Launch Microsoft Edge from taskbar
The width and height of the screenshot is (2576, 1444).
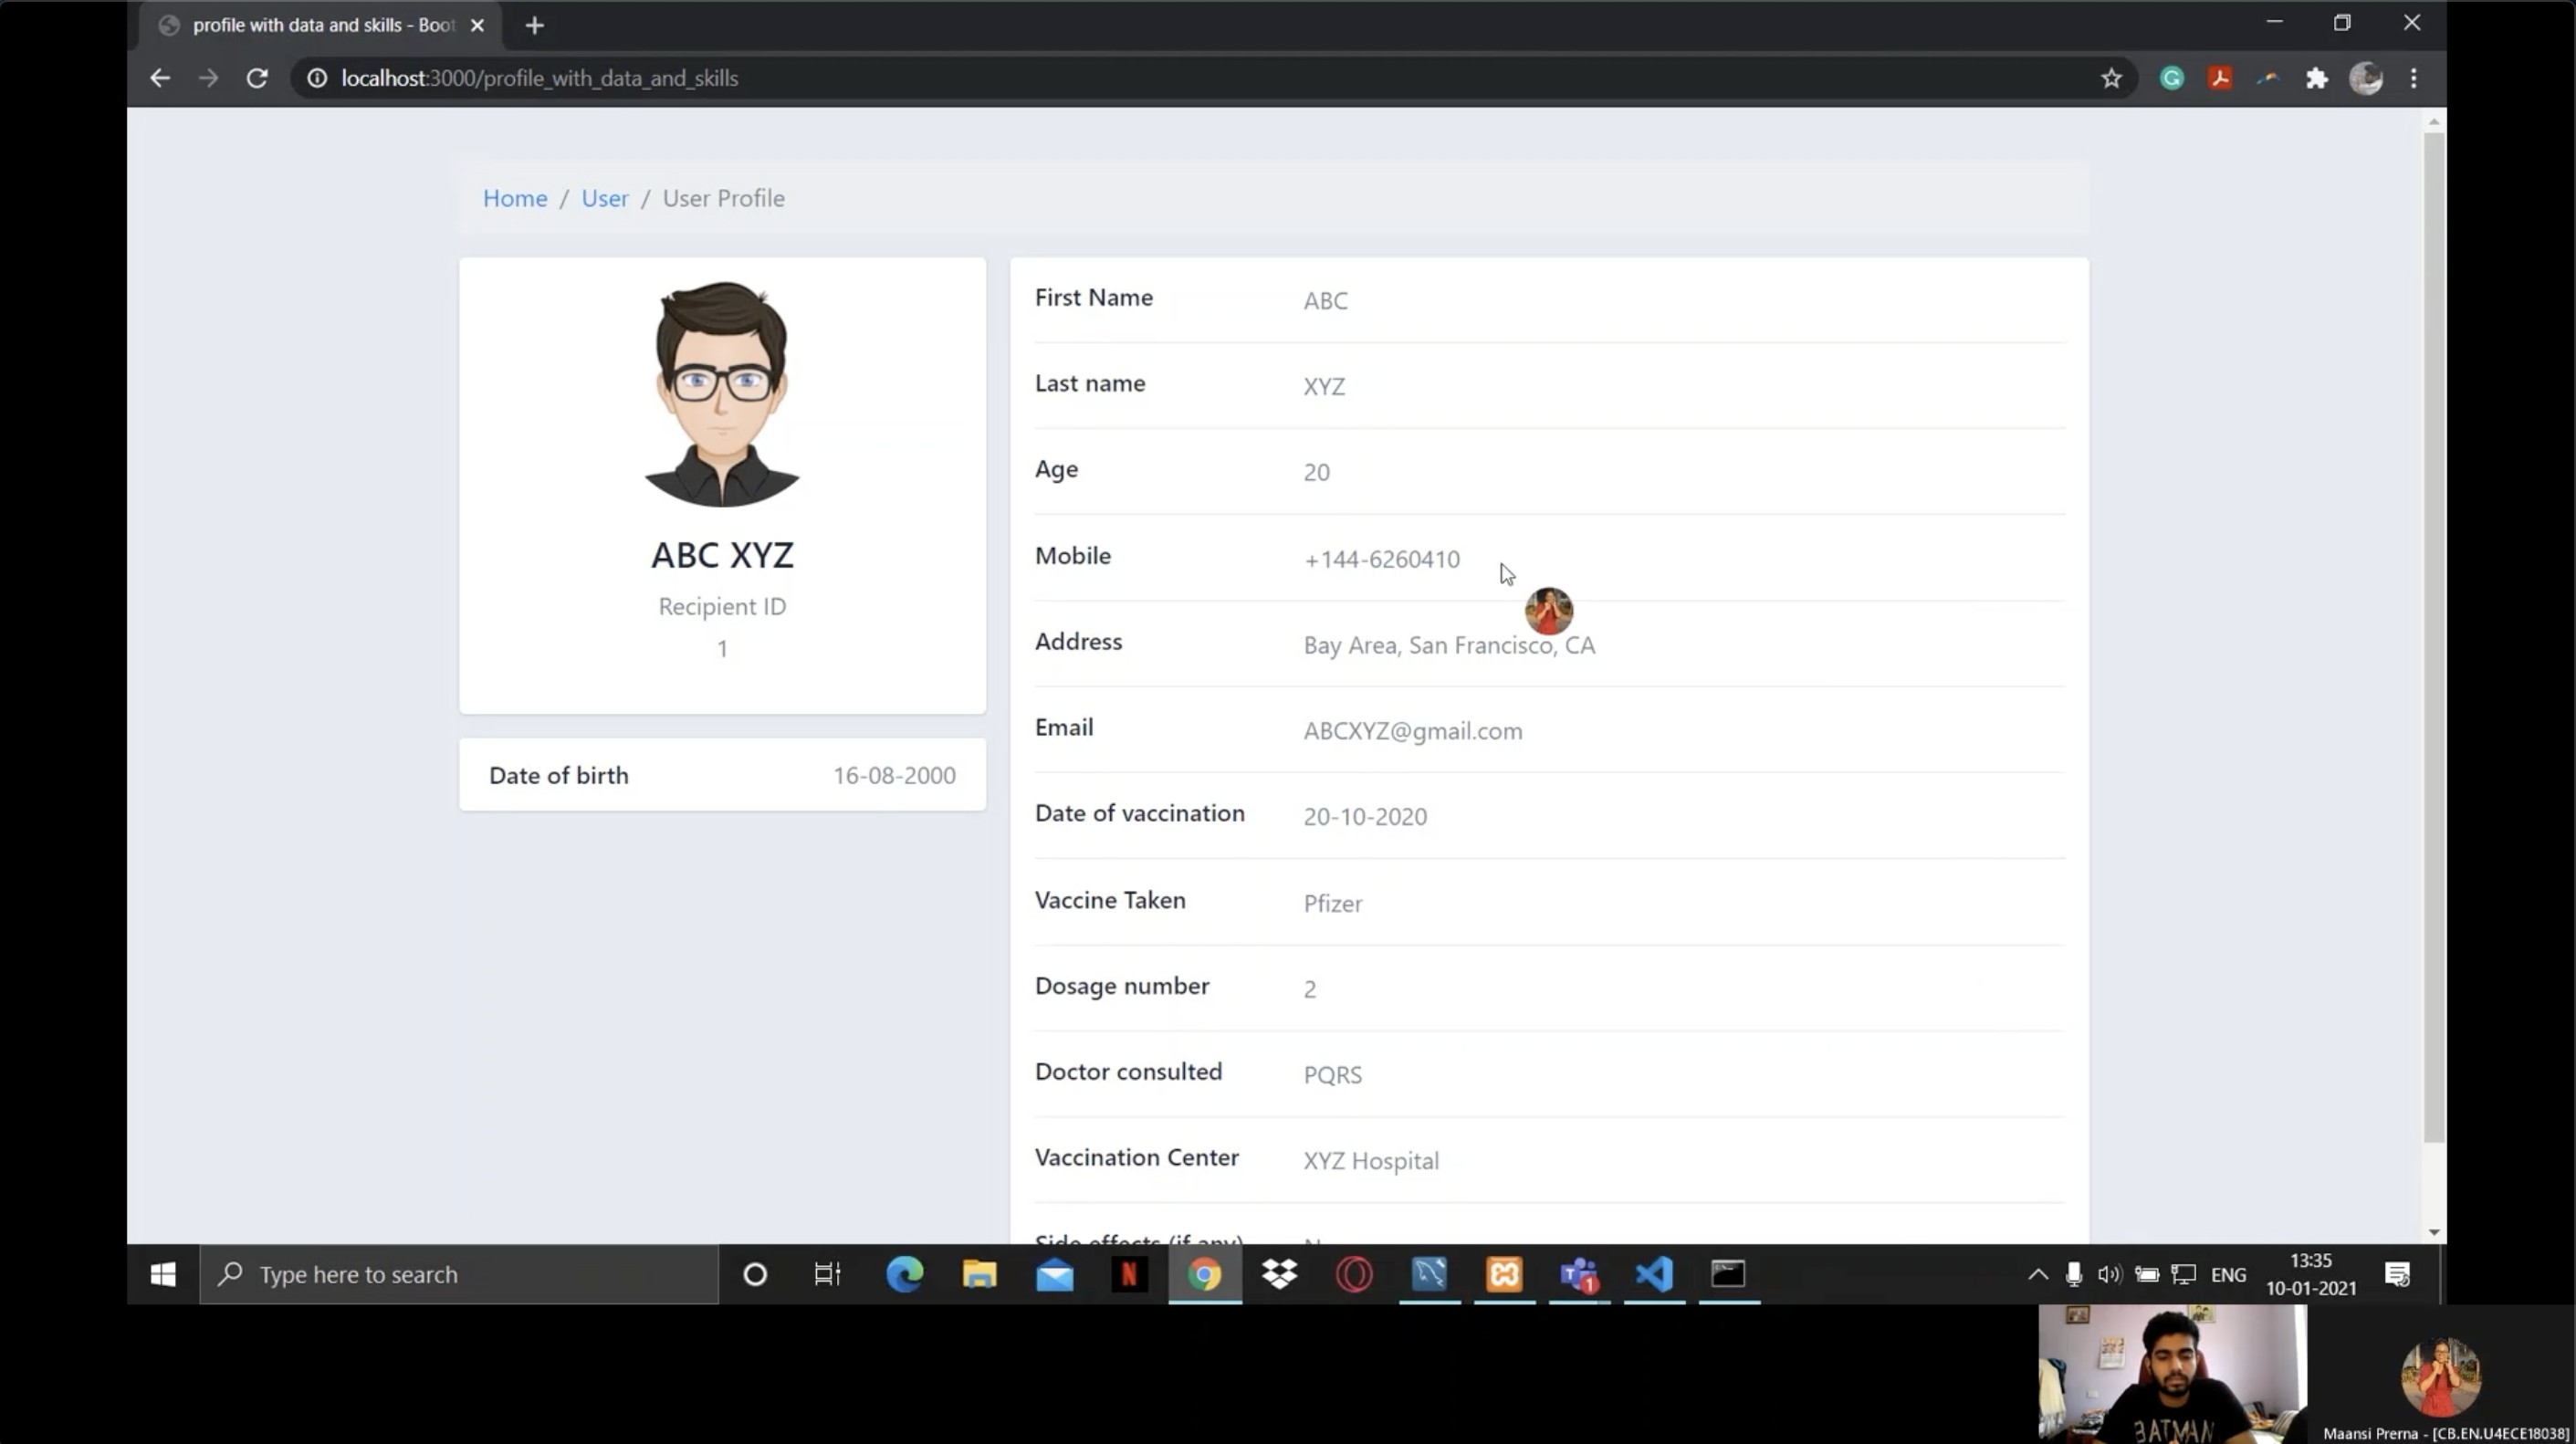coord(904,1274)
